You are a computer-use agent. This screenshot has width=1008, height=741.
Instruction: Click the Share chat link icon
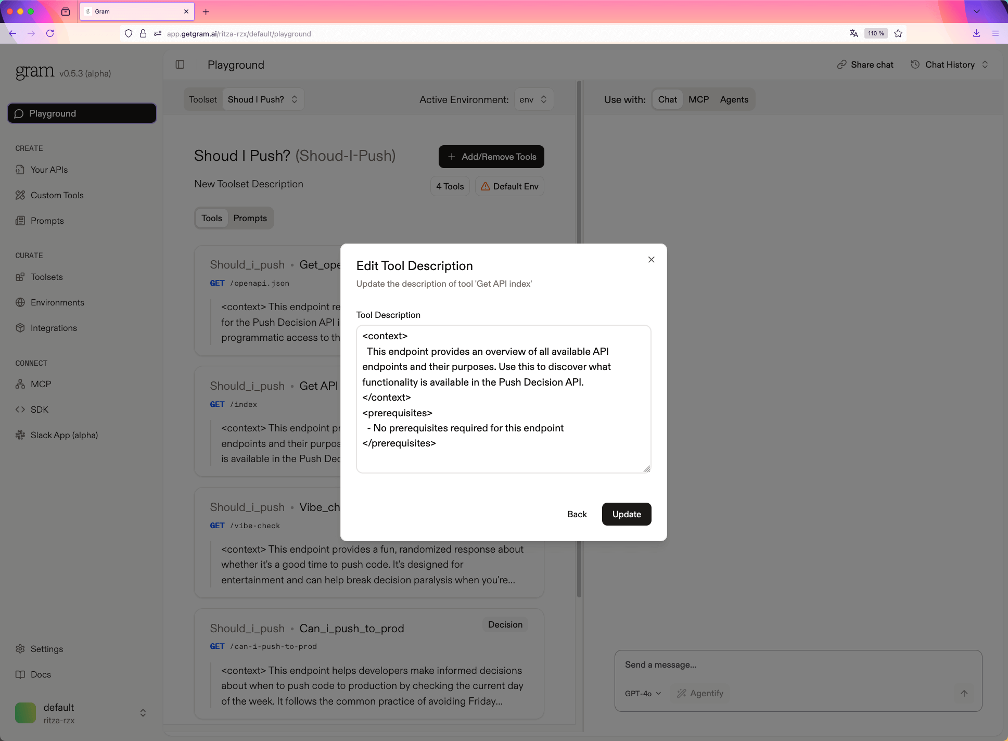point(841,65)
